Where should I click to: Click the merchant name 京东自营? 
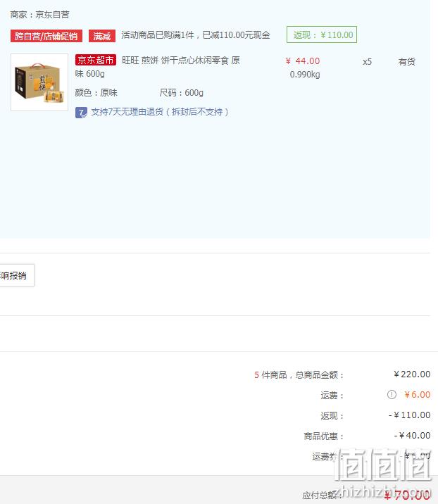52,15
